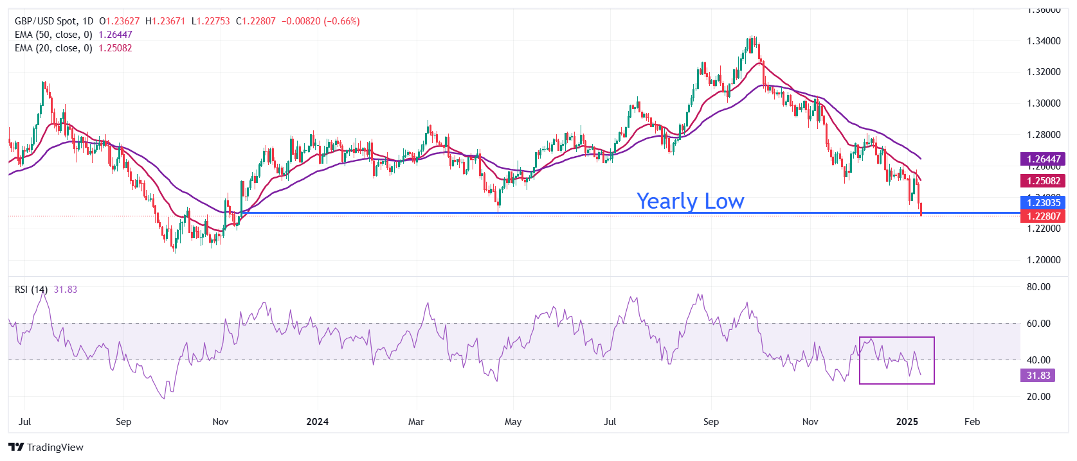Click the 1.34000 price axis label
Image resolution: width=1077 pixels, height=461 pixels.
pyautogui.click(x=1044, y=41)
